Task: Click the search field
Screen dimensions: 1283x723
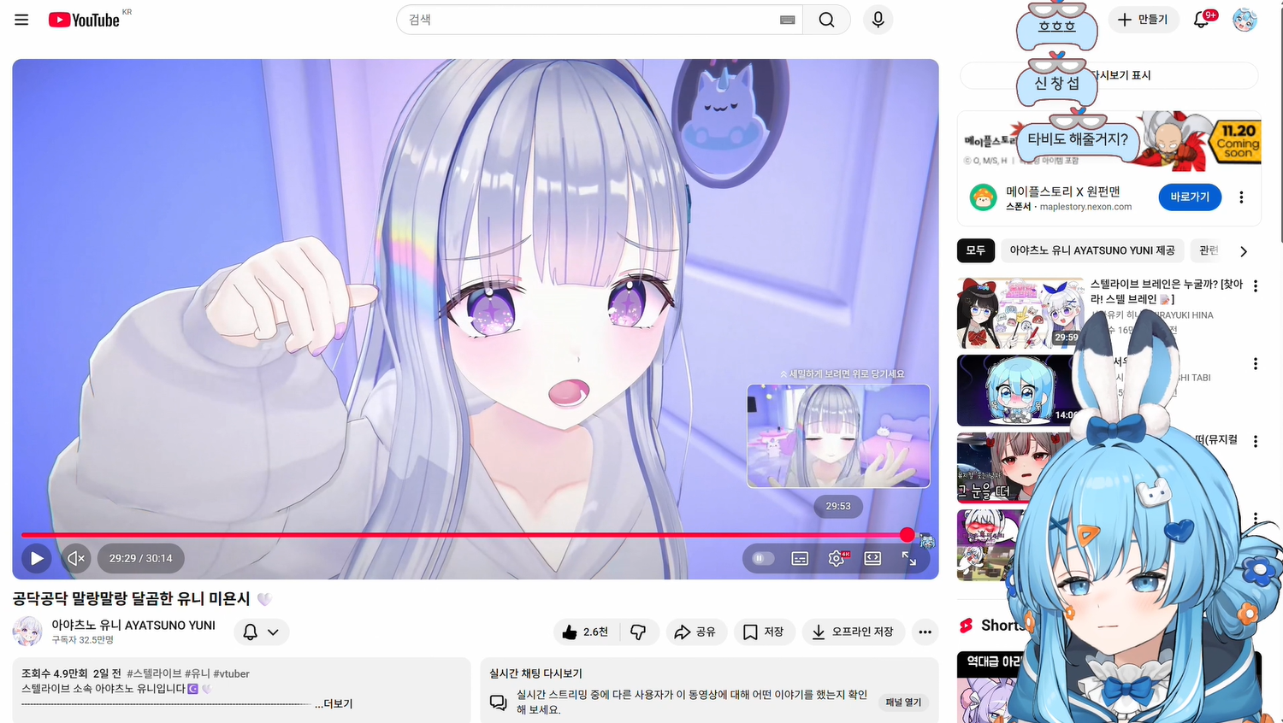Action: point(599,20)
